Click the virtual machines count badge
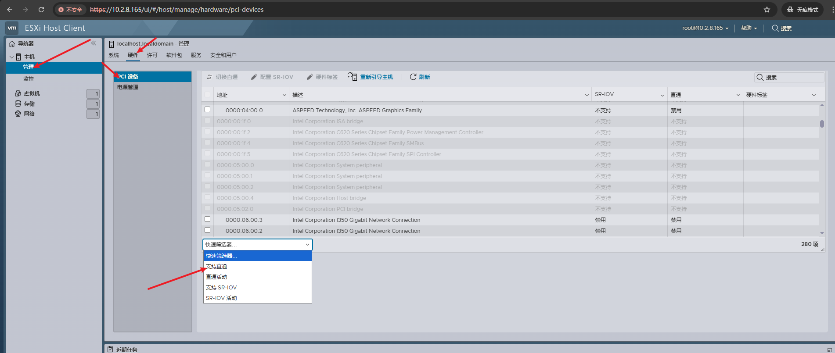This screenshot has height=353, width=835. (x=93, y=93)
